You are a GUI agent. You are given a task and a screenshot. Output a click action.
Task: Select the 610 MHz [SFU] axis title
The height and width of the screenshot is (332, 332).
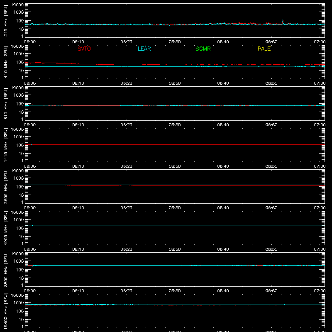point(6,103)
